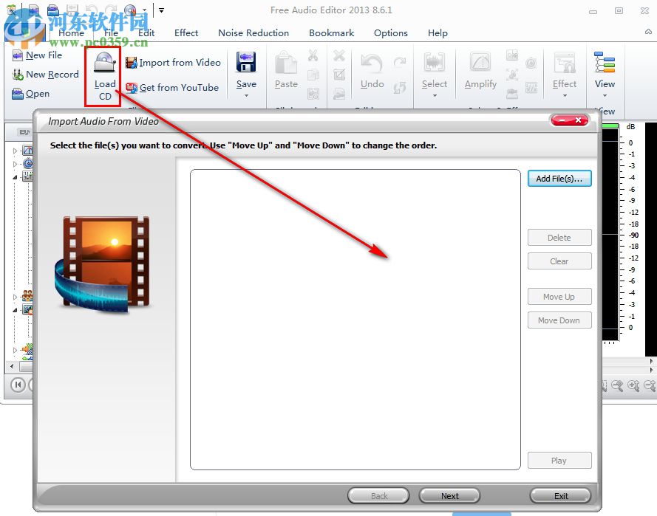Click Add File(s)... button
The image size is (657, 516).
pos(559,179)
